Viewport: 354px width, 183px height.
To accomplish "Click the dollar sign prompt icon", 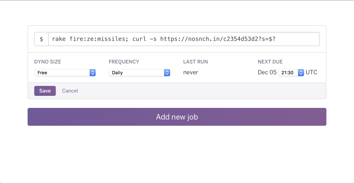I will [42, 39].
